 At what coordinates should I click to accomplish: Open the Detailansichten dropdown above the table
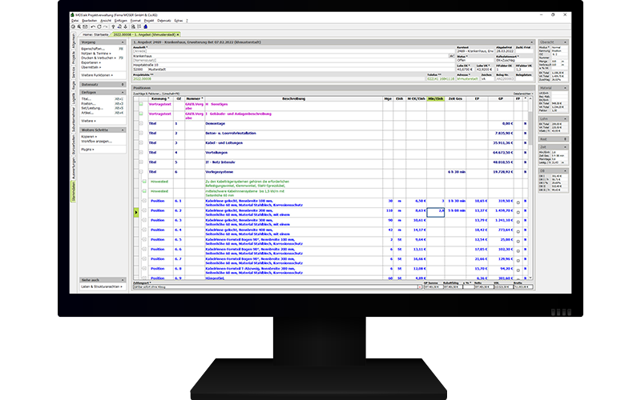[x=523, y=94]
